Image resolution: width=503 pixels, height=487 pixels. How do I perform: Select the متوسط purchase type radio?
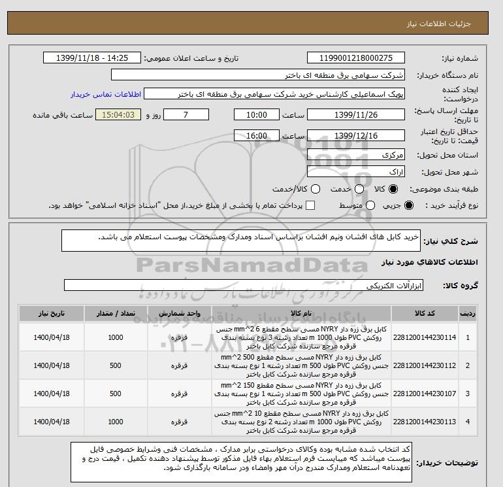(x=370, y=205)
